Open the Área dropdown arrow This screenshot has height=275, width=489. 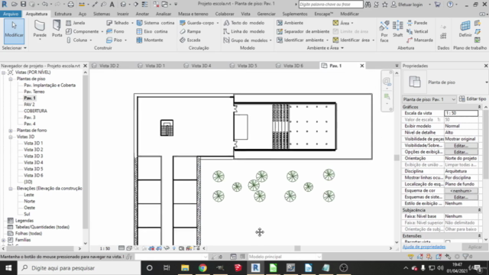coord(352,23)
